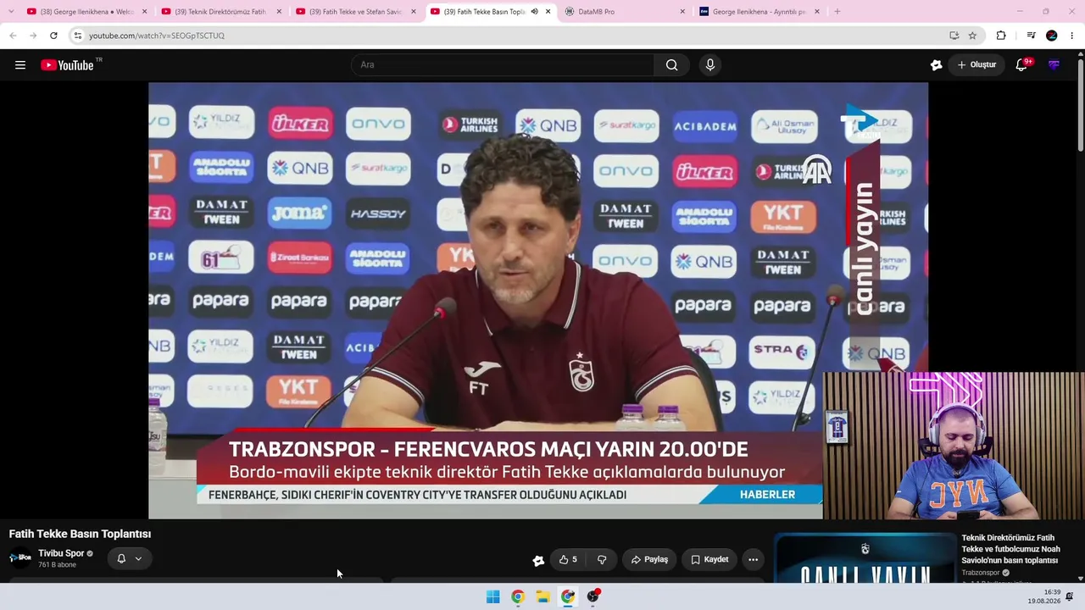Open the account avatar menu on YouTube
Image resolution: width=1085 pixels, height=610 pixels.
click(1054, 65)
